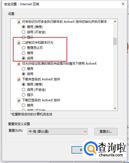The image size is (129, 163).
Task: Click the scroll up arrow of settings list
Action: (115, 22)
